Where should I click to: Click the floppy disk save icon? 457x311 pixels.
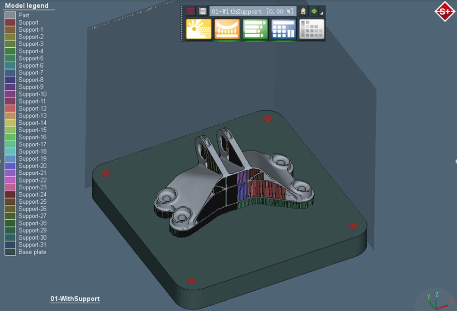203,11
